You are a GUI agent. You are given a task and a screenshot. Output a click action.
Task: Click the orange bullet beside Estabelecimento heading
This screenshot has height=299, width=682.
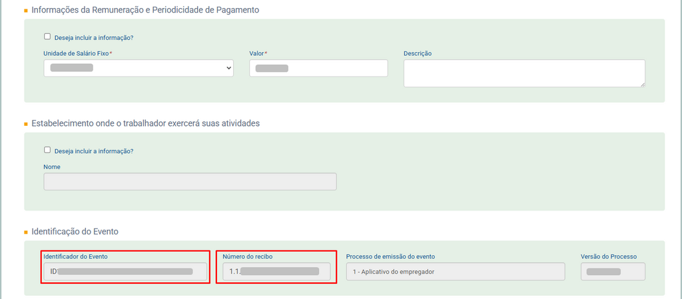[x=26, y=125]
